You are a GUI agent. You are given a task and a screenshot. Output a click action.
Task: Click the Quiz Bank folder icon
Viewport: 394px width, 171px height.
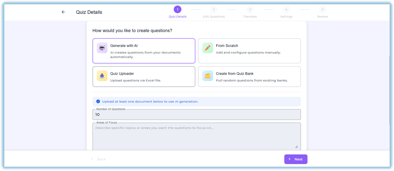point(207,76)
